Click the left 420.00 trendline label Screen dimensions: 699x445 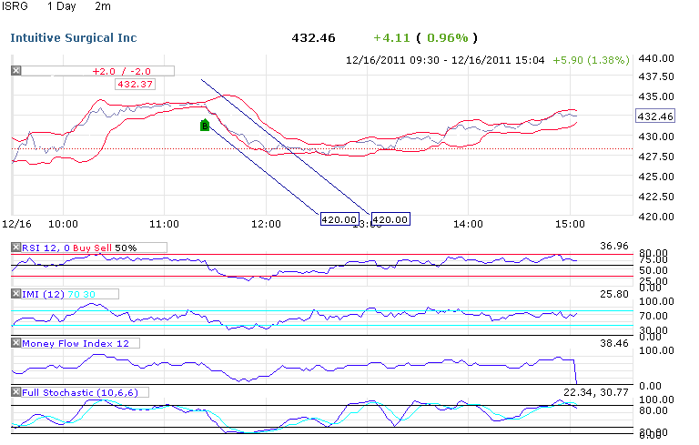[x=339, y=219]
